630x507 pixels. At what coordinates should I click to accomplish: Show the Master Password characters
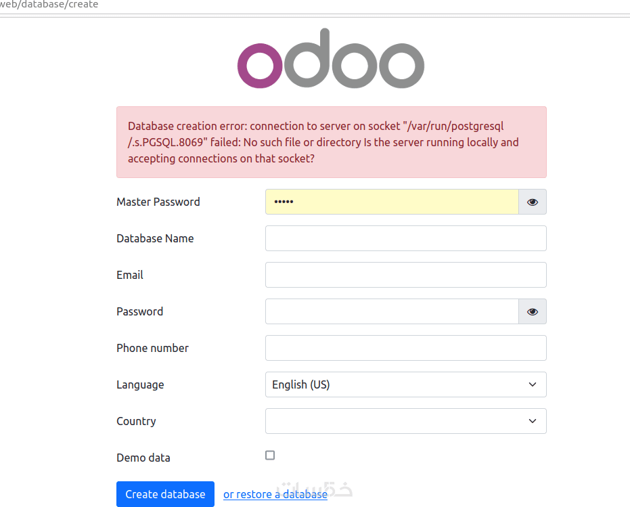tap(533, 202)
